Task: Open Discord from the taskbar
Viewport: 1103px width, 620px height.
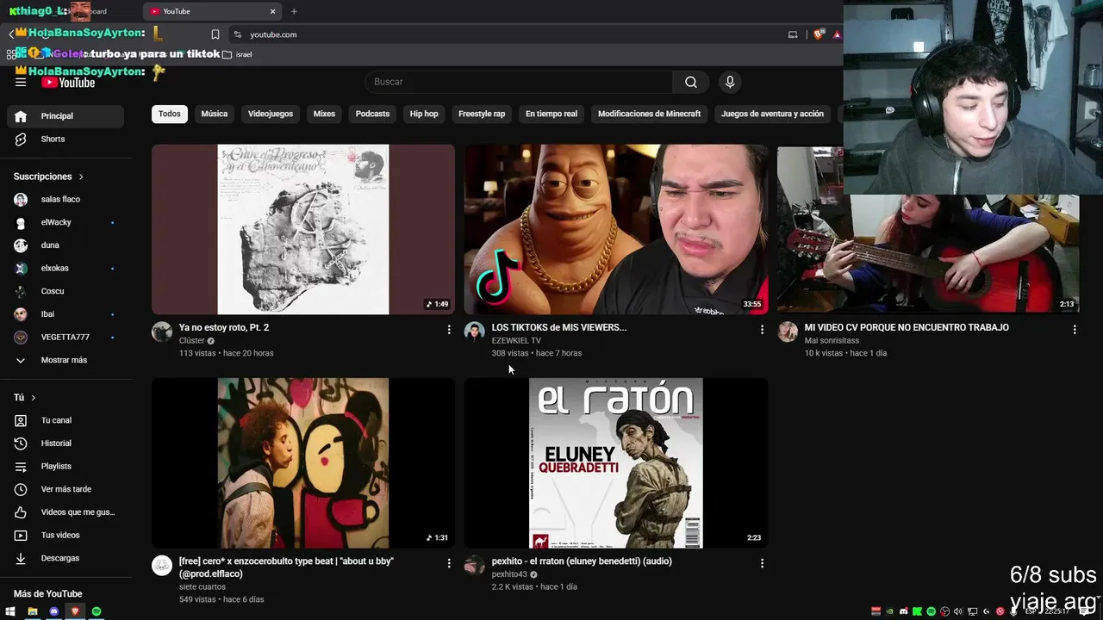Action: coord(53,611)
